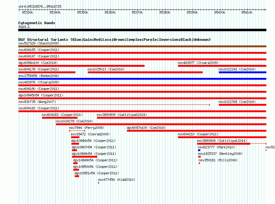The height and width of the screenshot is (204, 275).
Task: Open the nsv604165 (Cooper2011) label
Action: point(39,50)
